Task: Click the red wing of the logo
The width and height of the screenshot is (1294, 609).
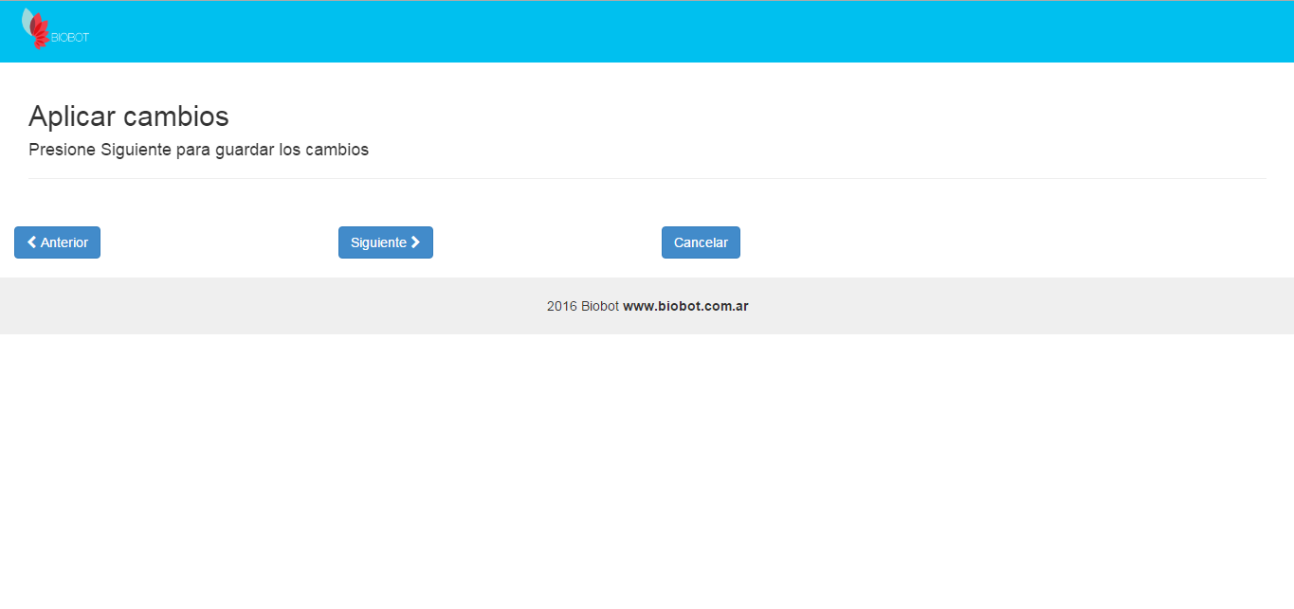Action: [x=39, y=33]
